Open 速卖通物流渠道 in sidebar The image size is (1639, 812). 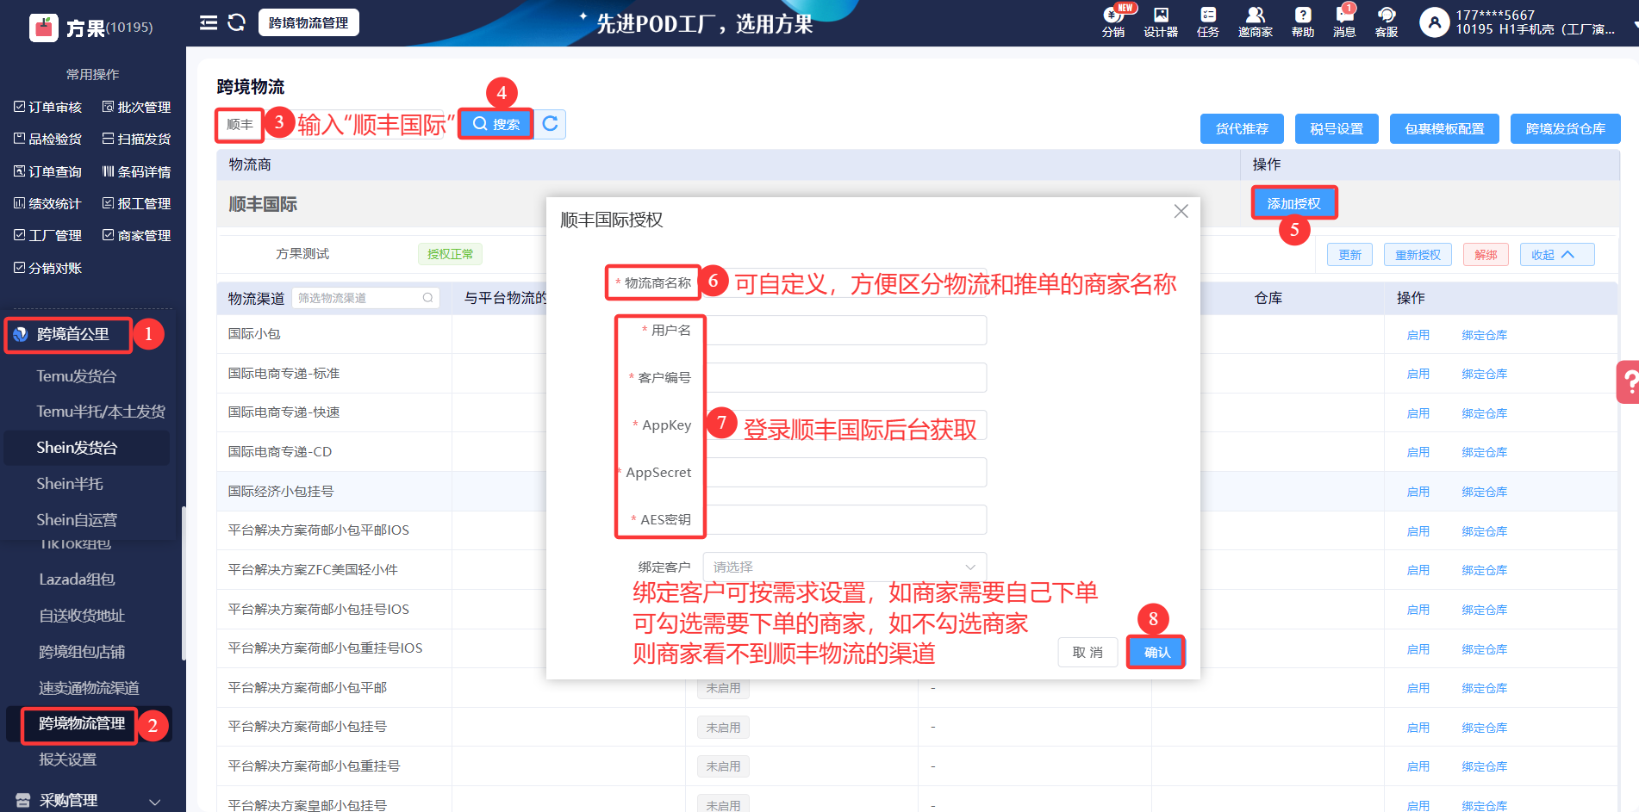(89, 688)
